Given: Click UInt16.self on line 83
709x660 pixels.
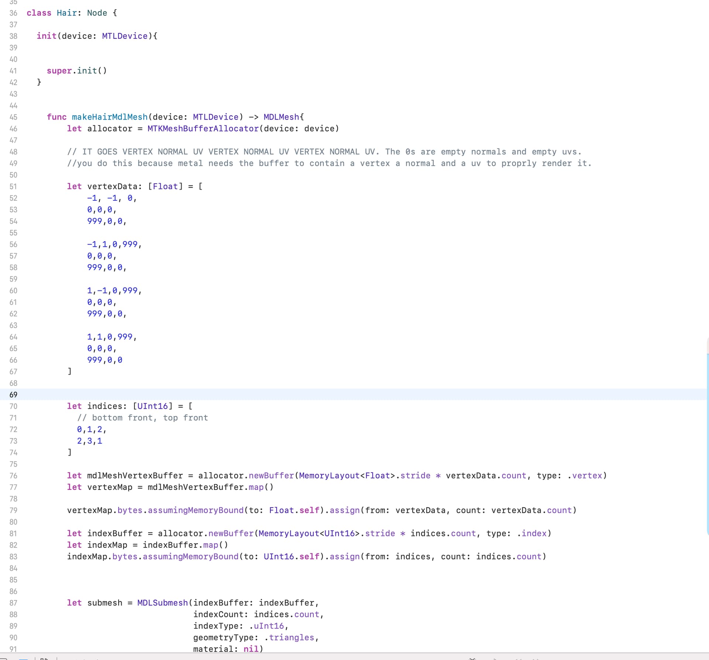Looking at the screenshot, I should 291,557.
